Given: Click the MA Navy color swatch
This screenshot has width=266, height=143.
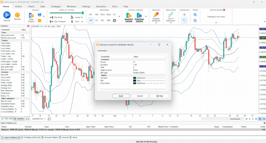Looking at the screenshot, I should (x=135, y=81).
